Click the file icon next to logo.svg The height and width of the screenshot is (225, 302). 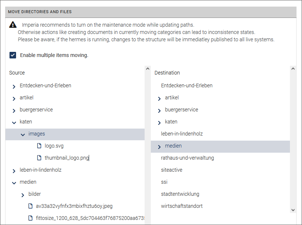tap(39, 146)
